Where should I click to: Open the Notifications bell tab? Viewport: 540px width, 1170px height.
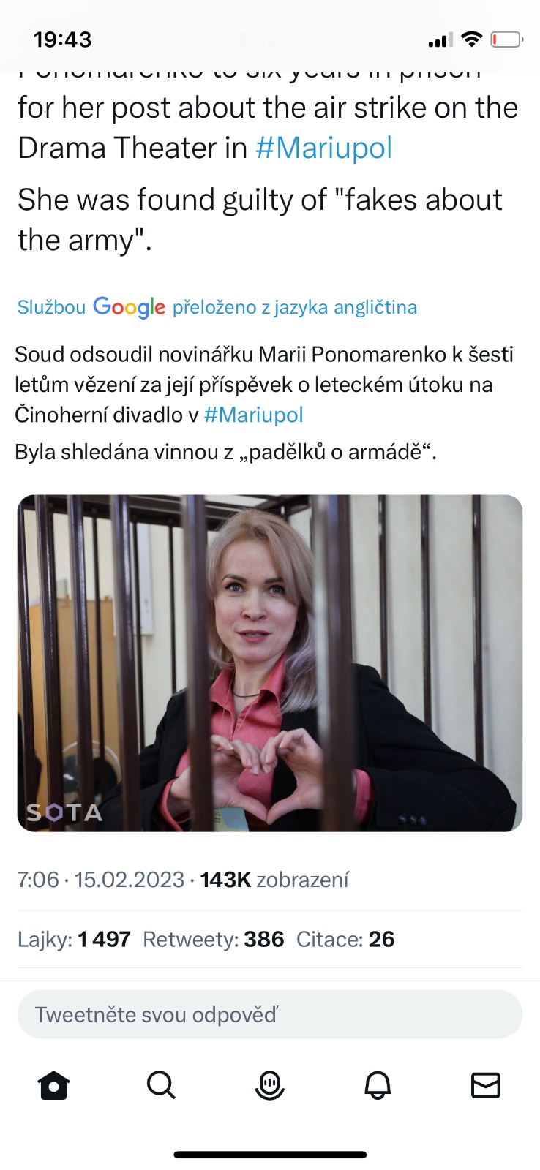378,1085
